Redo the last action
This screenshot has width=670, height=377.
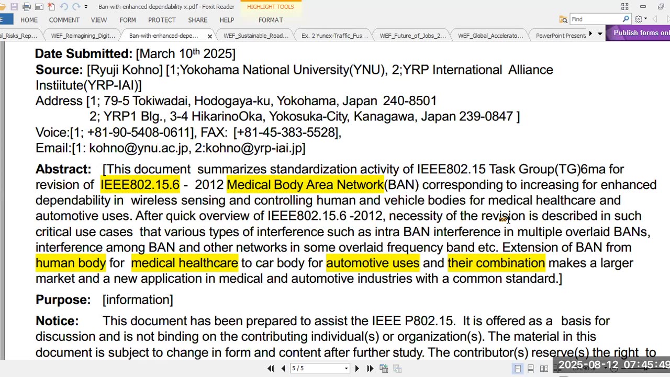[76, 7]
